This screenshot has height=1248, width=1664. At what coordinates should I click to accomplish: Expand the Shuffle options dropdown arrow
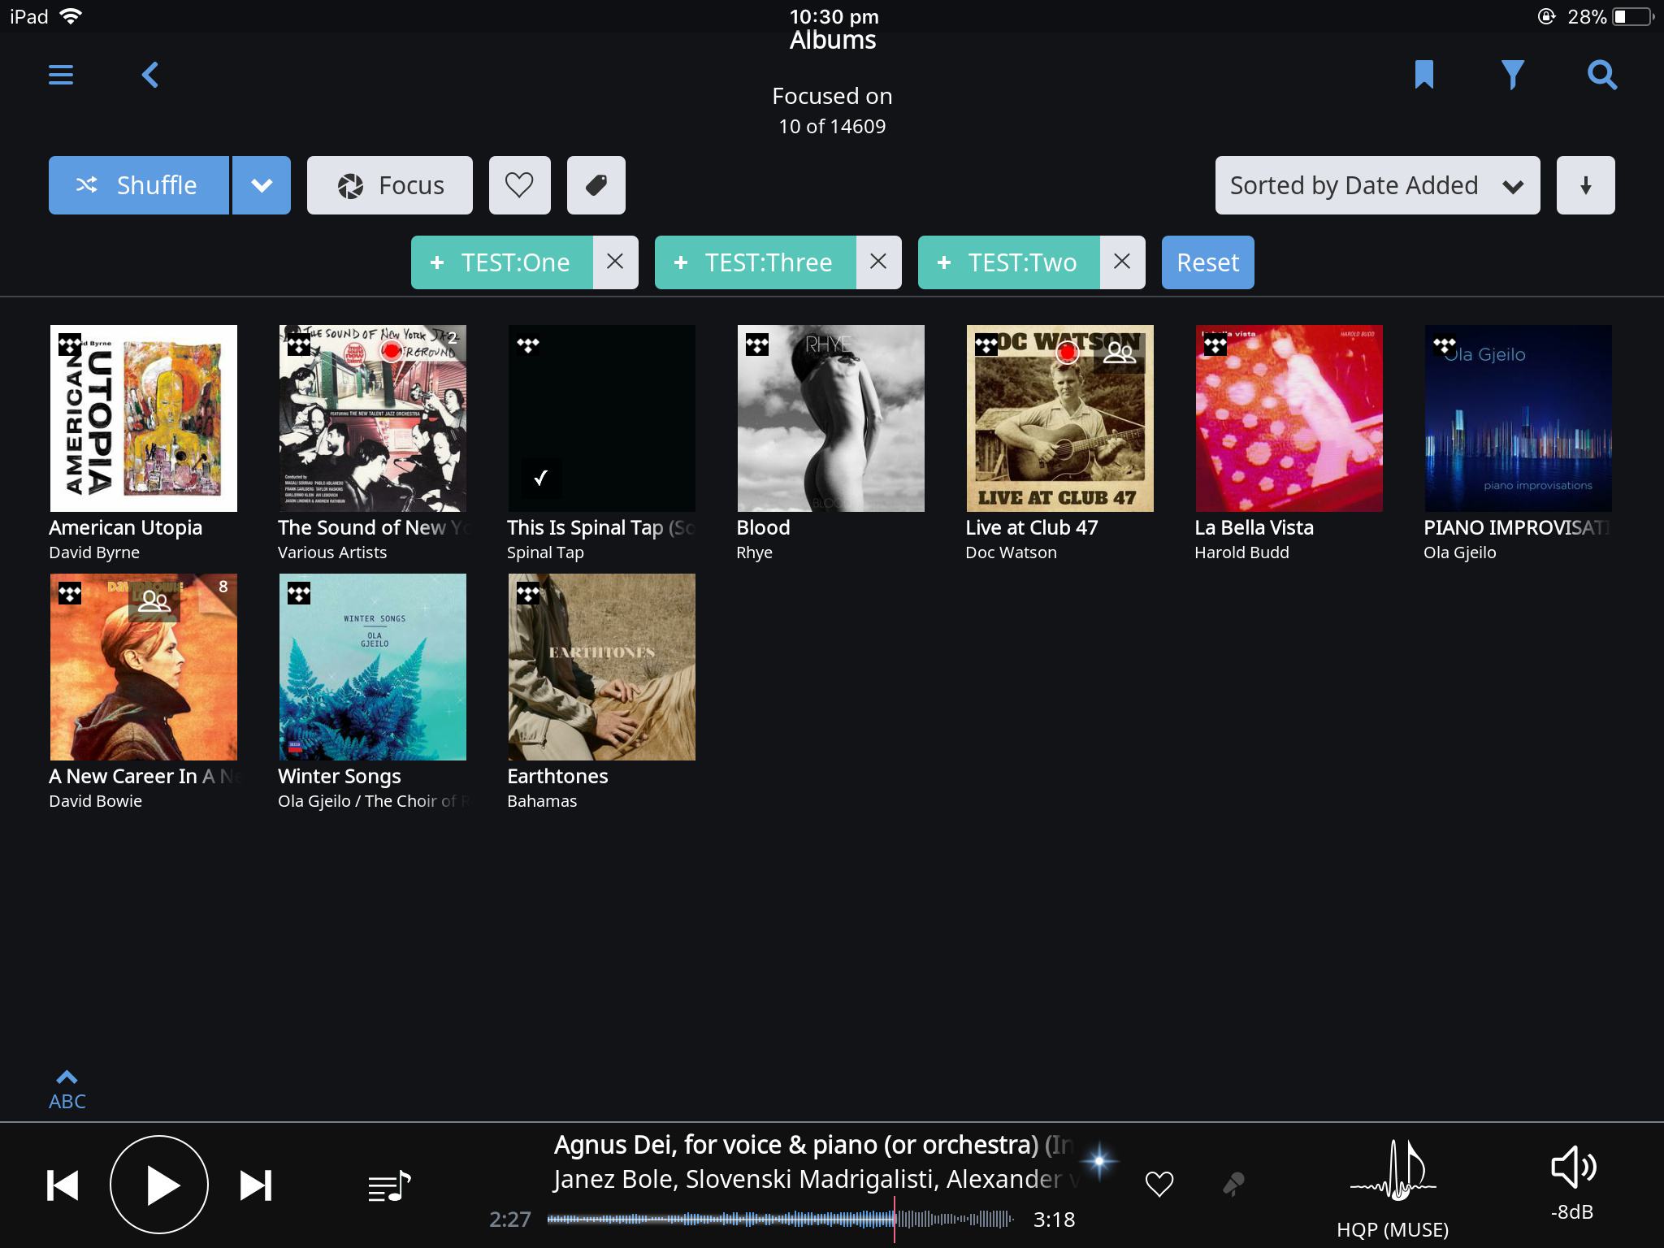click(262, 185)
